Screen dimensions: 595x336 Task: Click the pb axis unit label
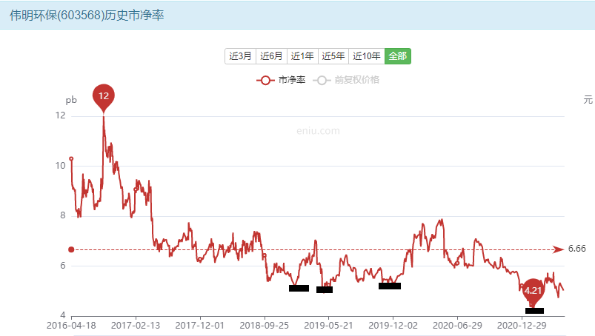coord(71,101)
